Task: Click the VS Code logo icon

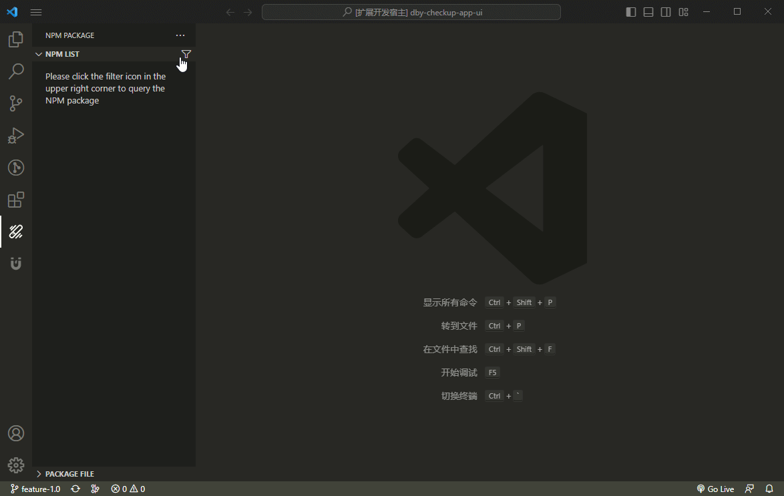Action: coord(13,12)
